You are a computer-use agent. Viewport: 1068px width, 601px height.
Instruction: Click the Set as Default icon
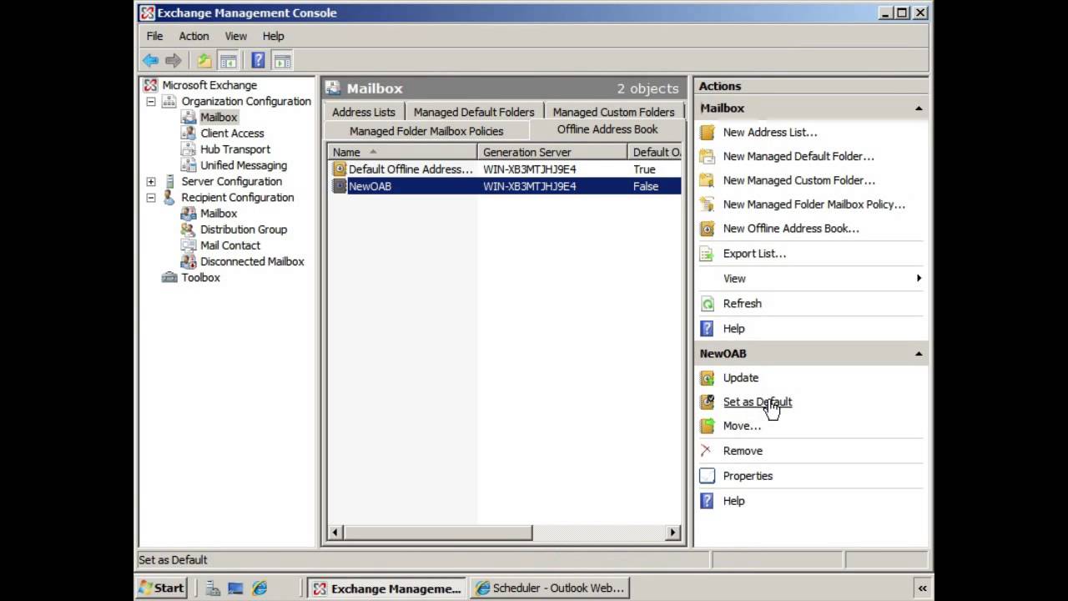708,402
